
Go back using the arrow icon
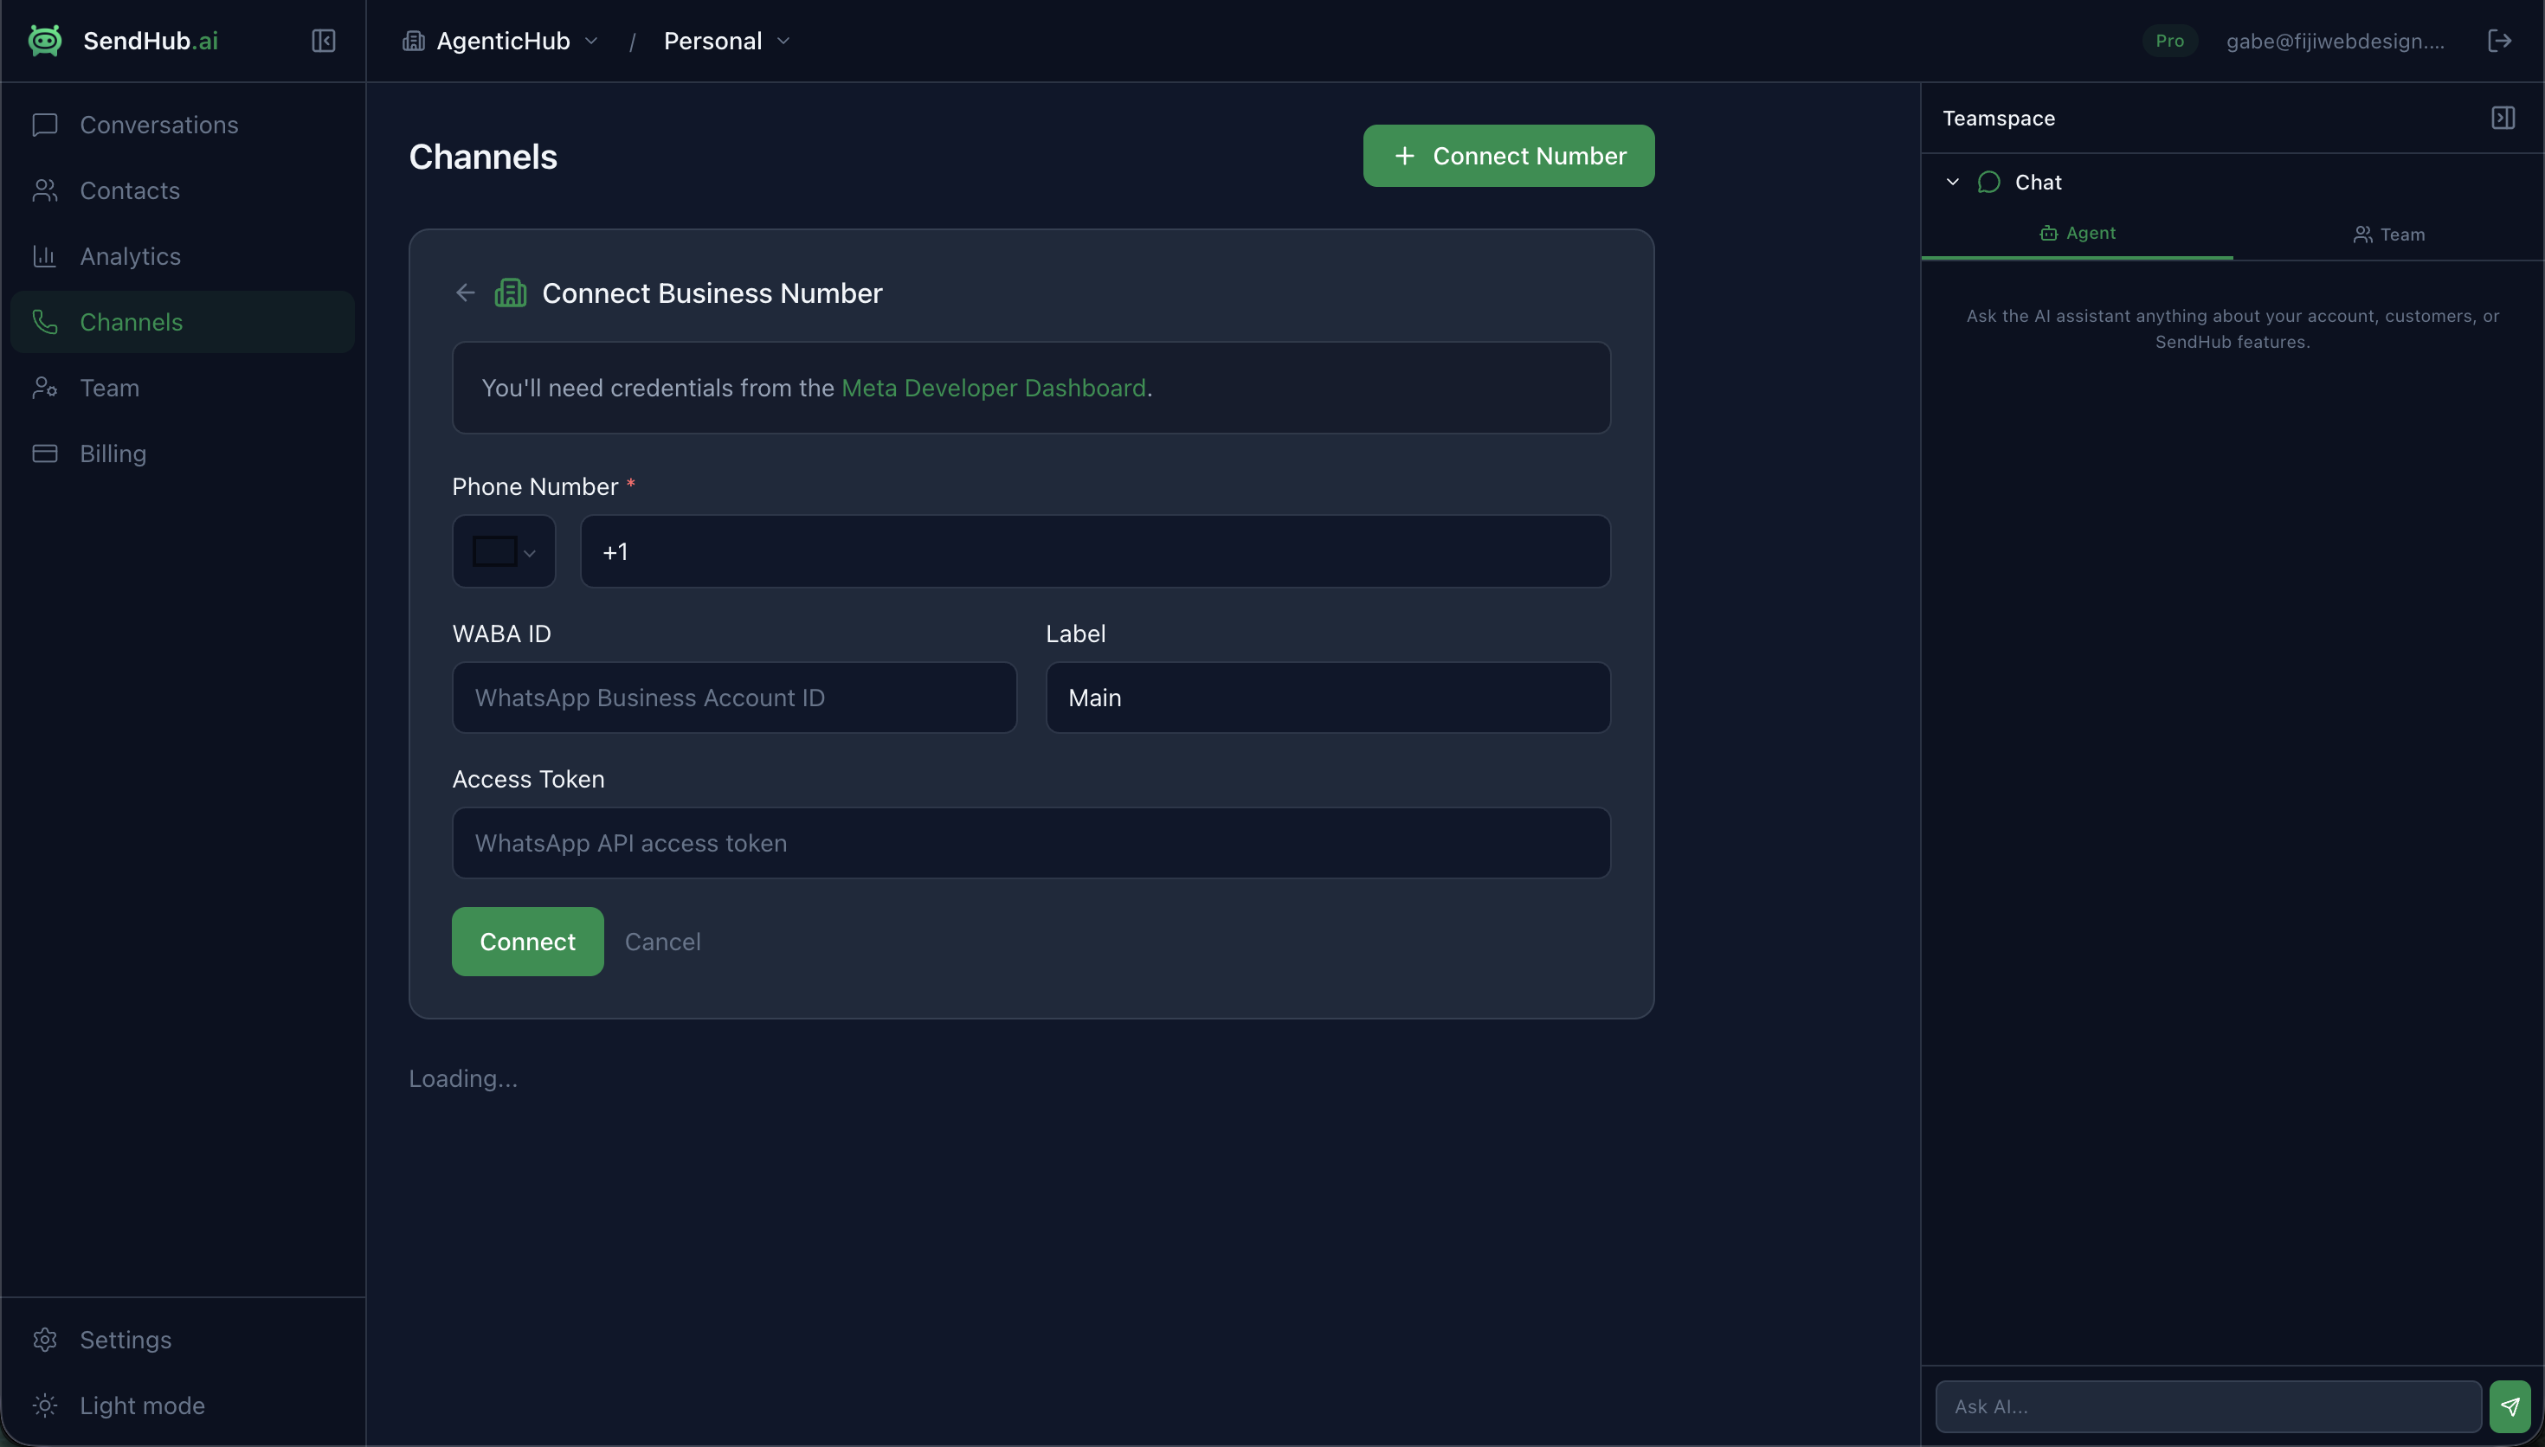(465, 293)
